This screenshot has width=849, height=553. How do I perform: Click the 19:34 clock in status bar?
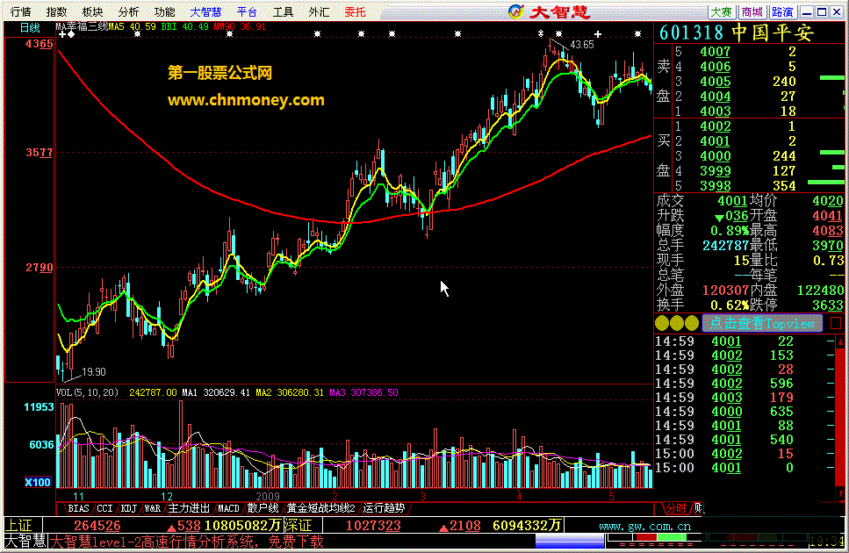827,541
